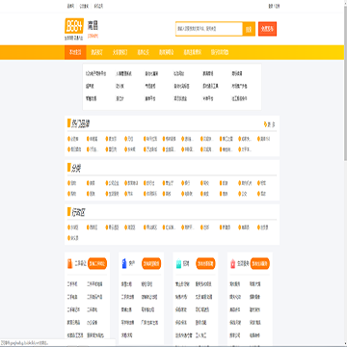Click the orange category icon in the first card
Viewport: 347px width, 347px height.
tap(70, 263)
